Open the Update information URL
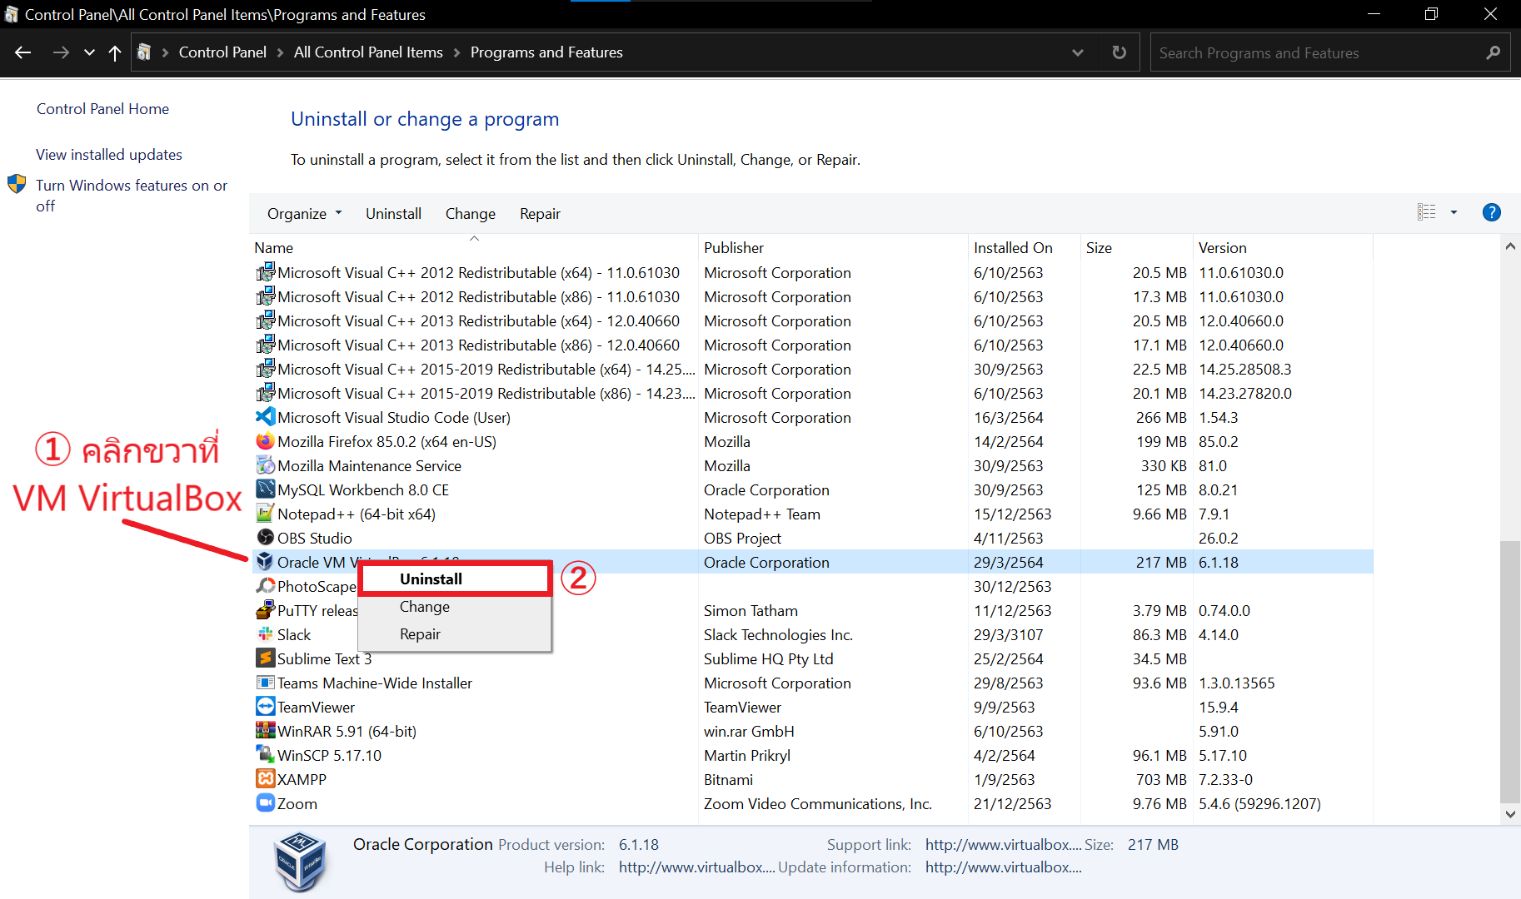This screenshot has width=1521, height=899. (x=1003, y=867)
